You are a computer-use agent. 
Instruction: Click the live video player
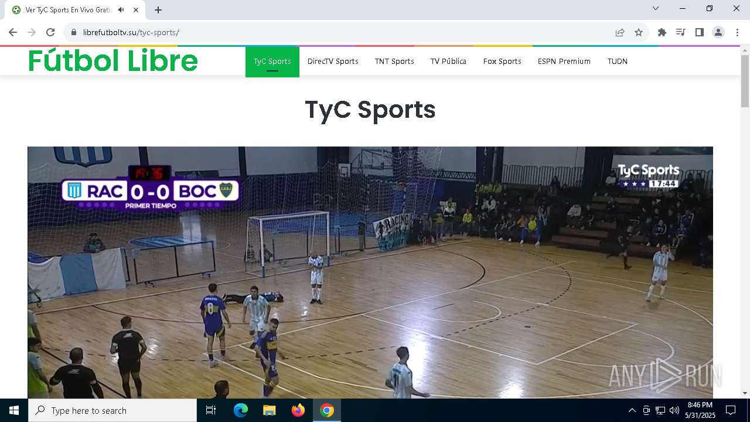[x=370, y=273]
